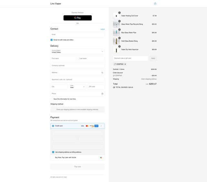
Task: Click the Total Savings tag icon
Action: click(114, 87)
